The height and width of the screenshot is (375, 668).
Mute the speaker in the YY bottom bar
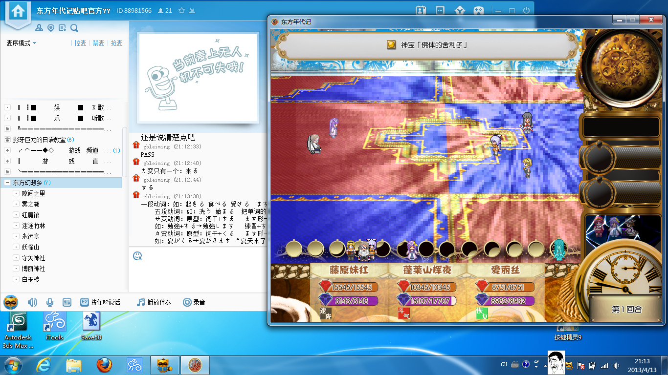[x=32, y=302]
